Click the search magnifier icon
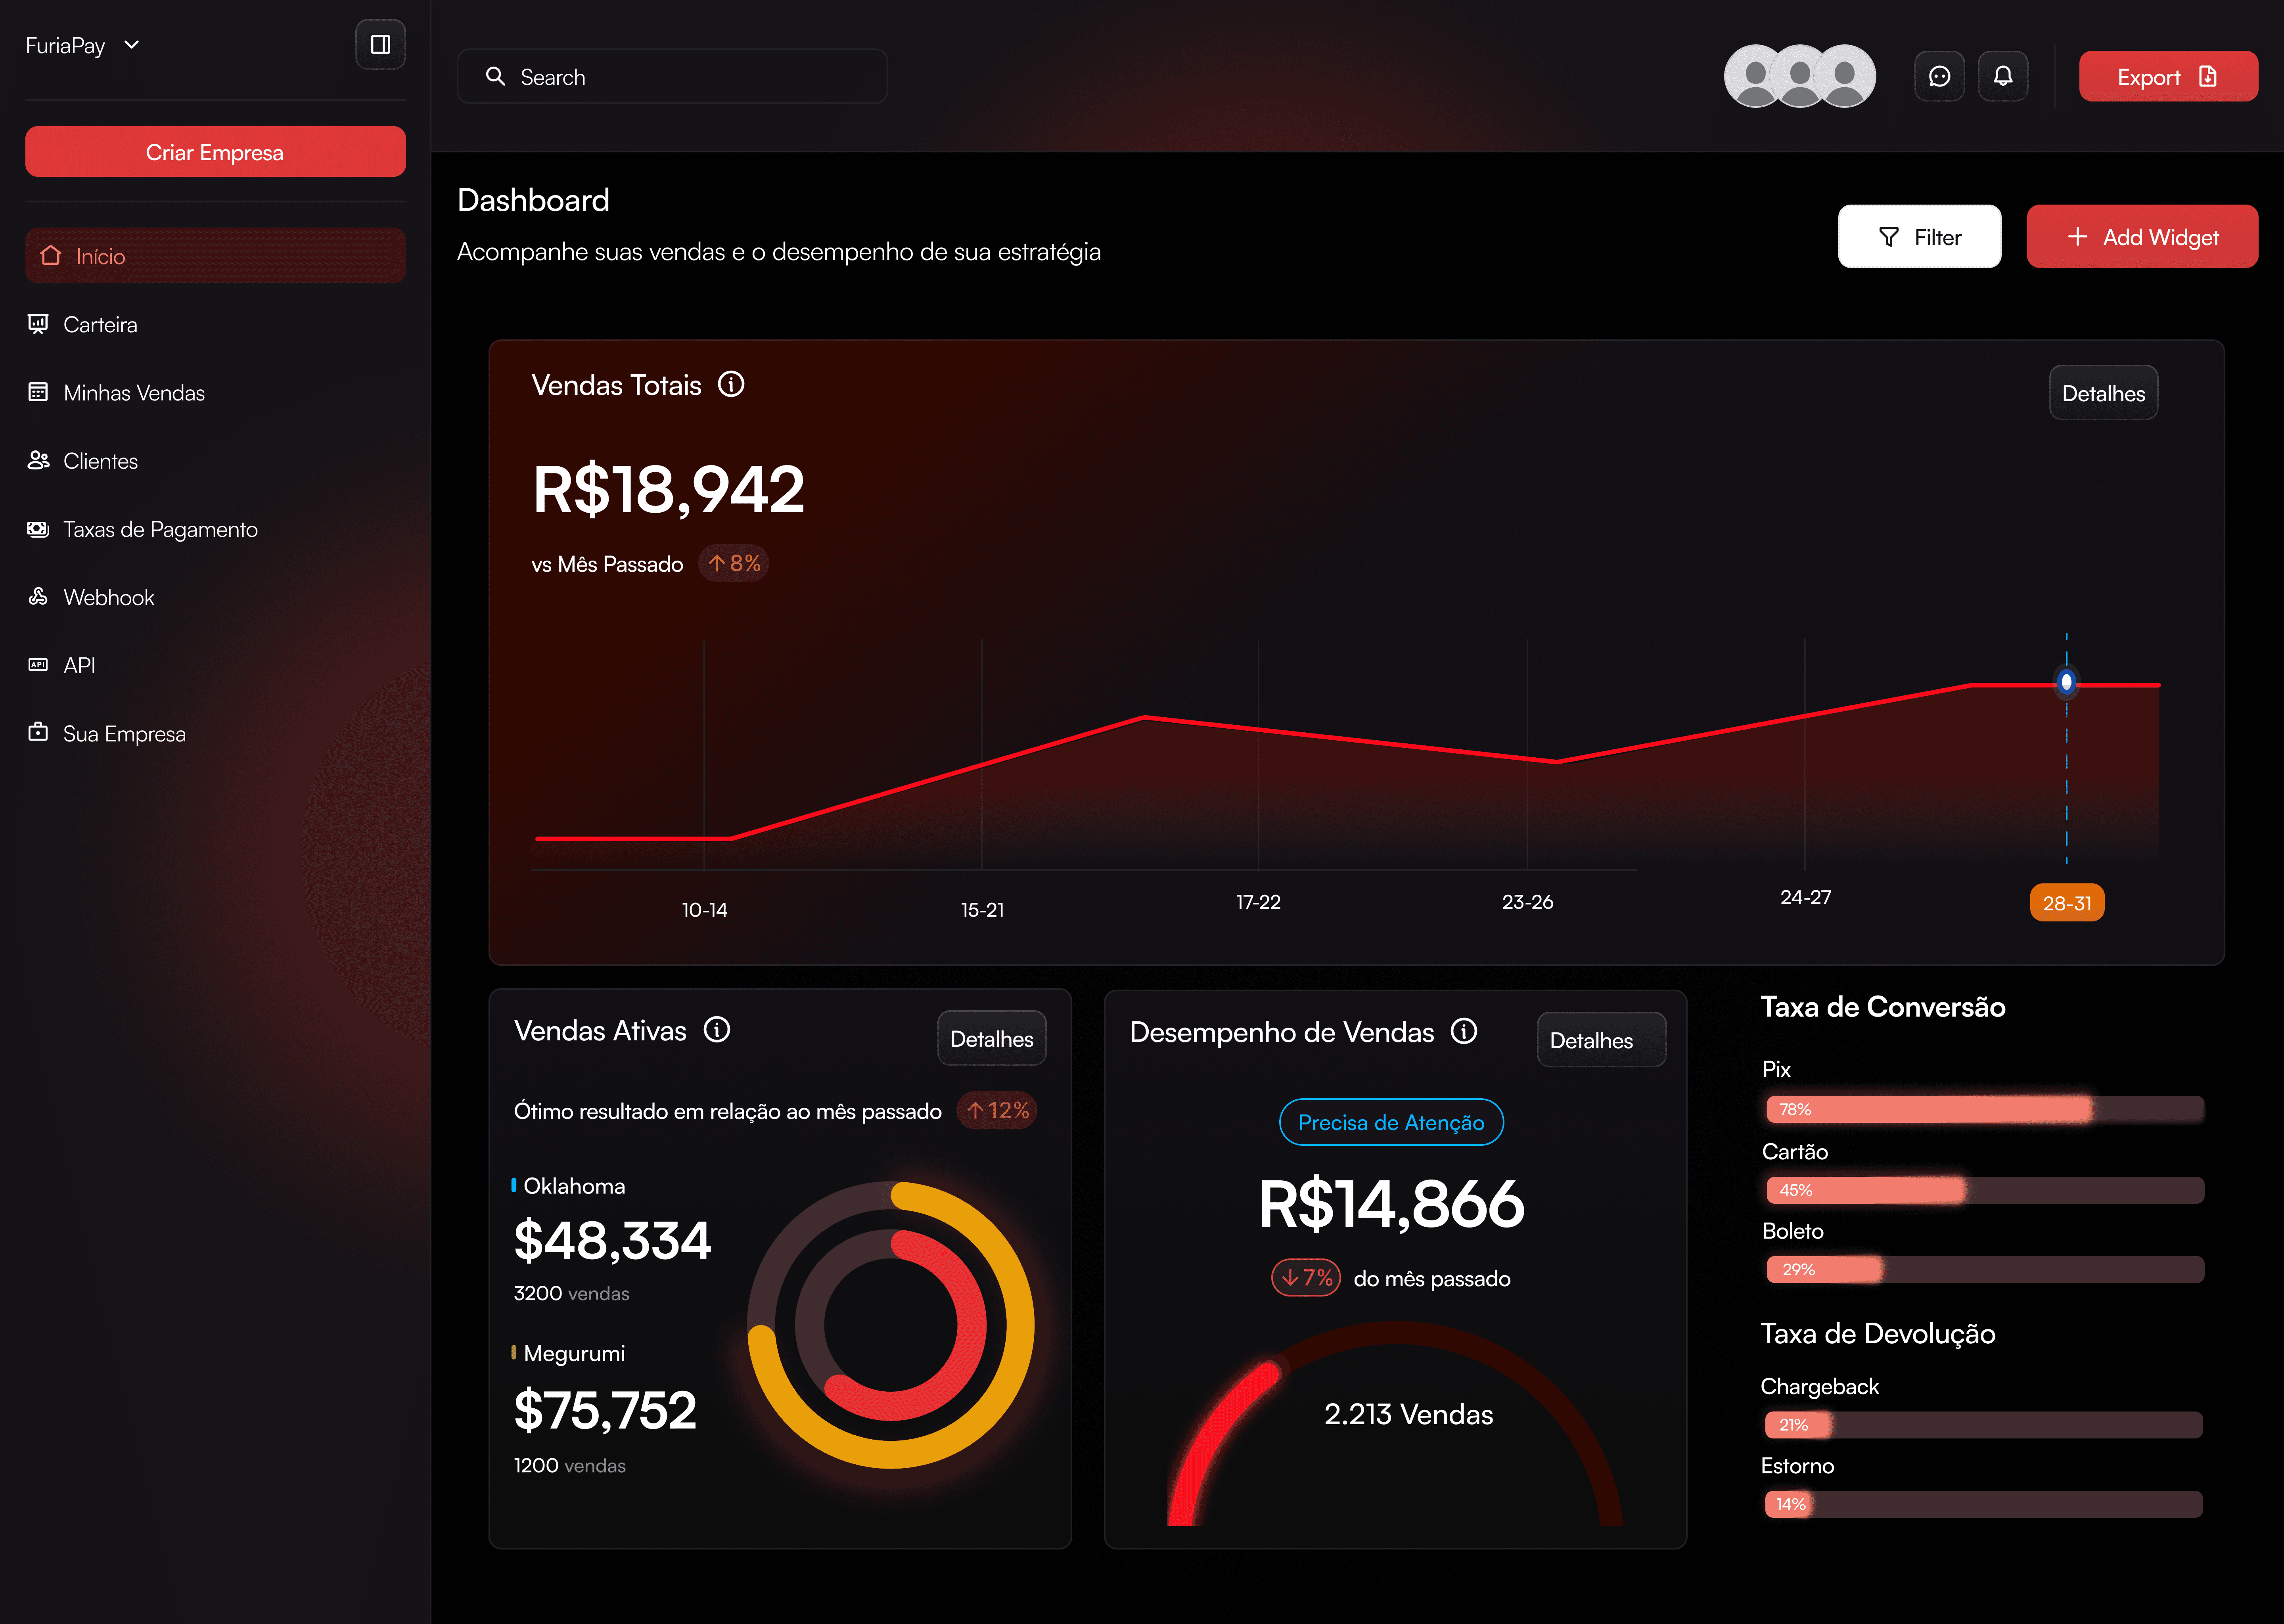This screenshot has width=2284, height=1624. point(495,77)
